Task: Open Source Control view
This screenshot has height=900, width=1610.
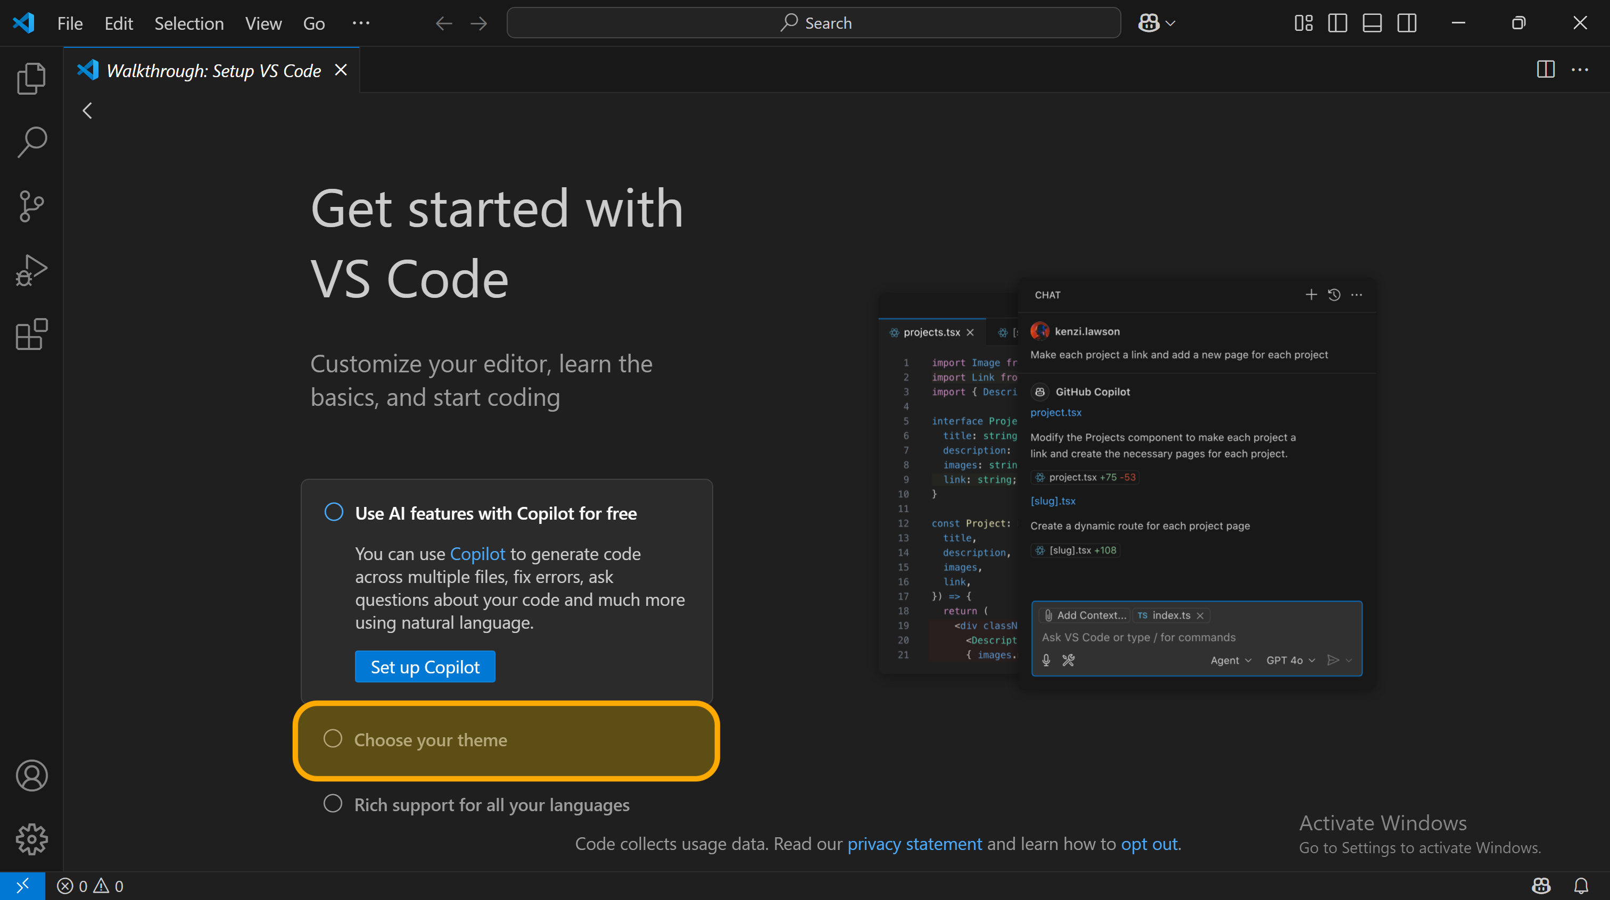Action: click(31, 207)
